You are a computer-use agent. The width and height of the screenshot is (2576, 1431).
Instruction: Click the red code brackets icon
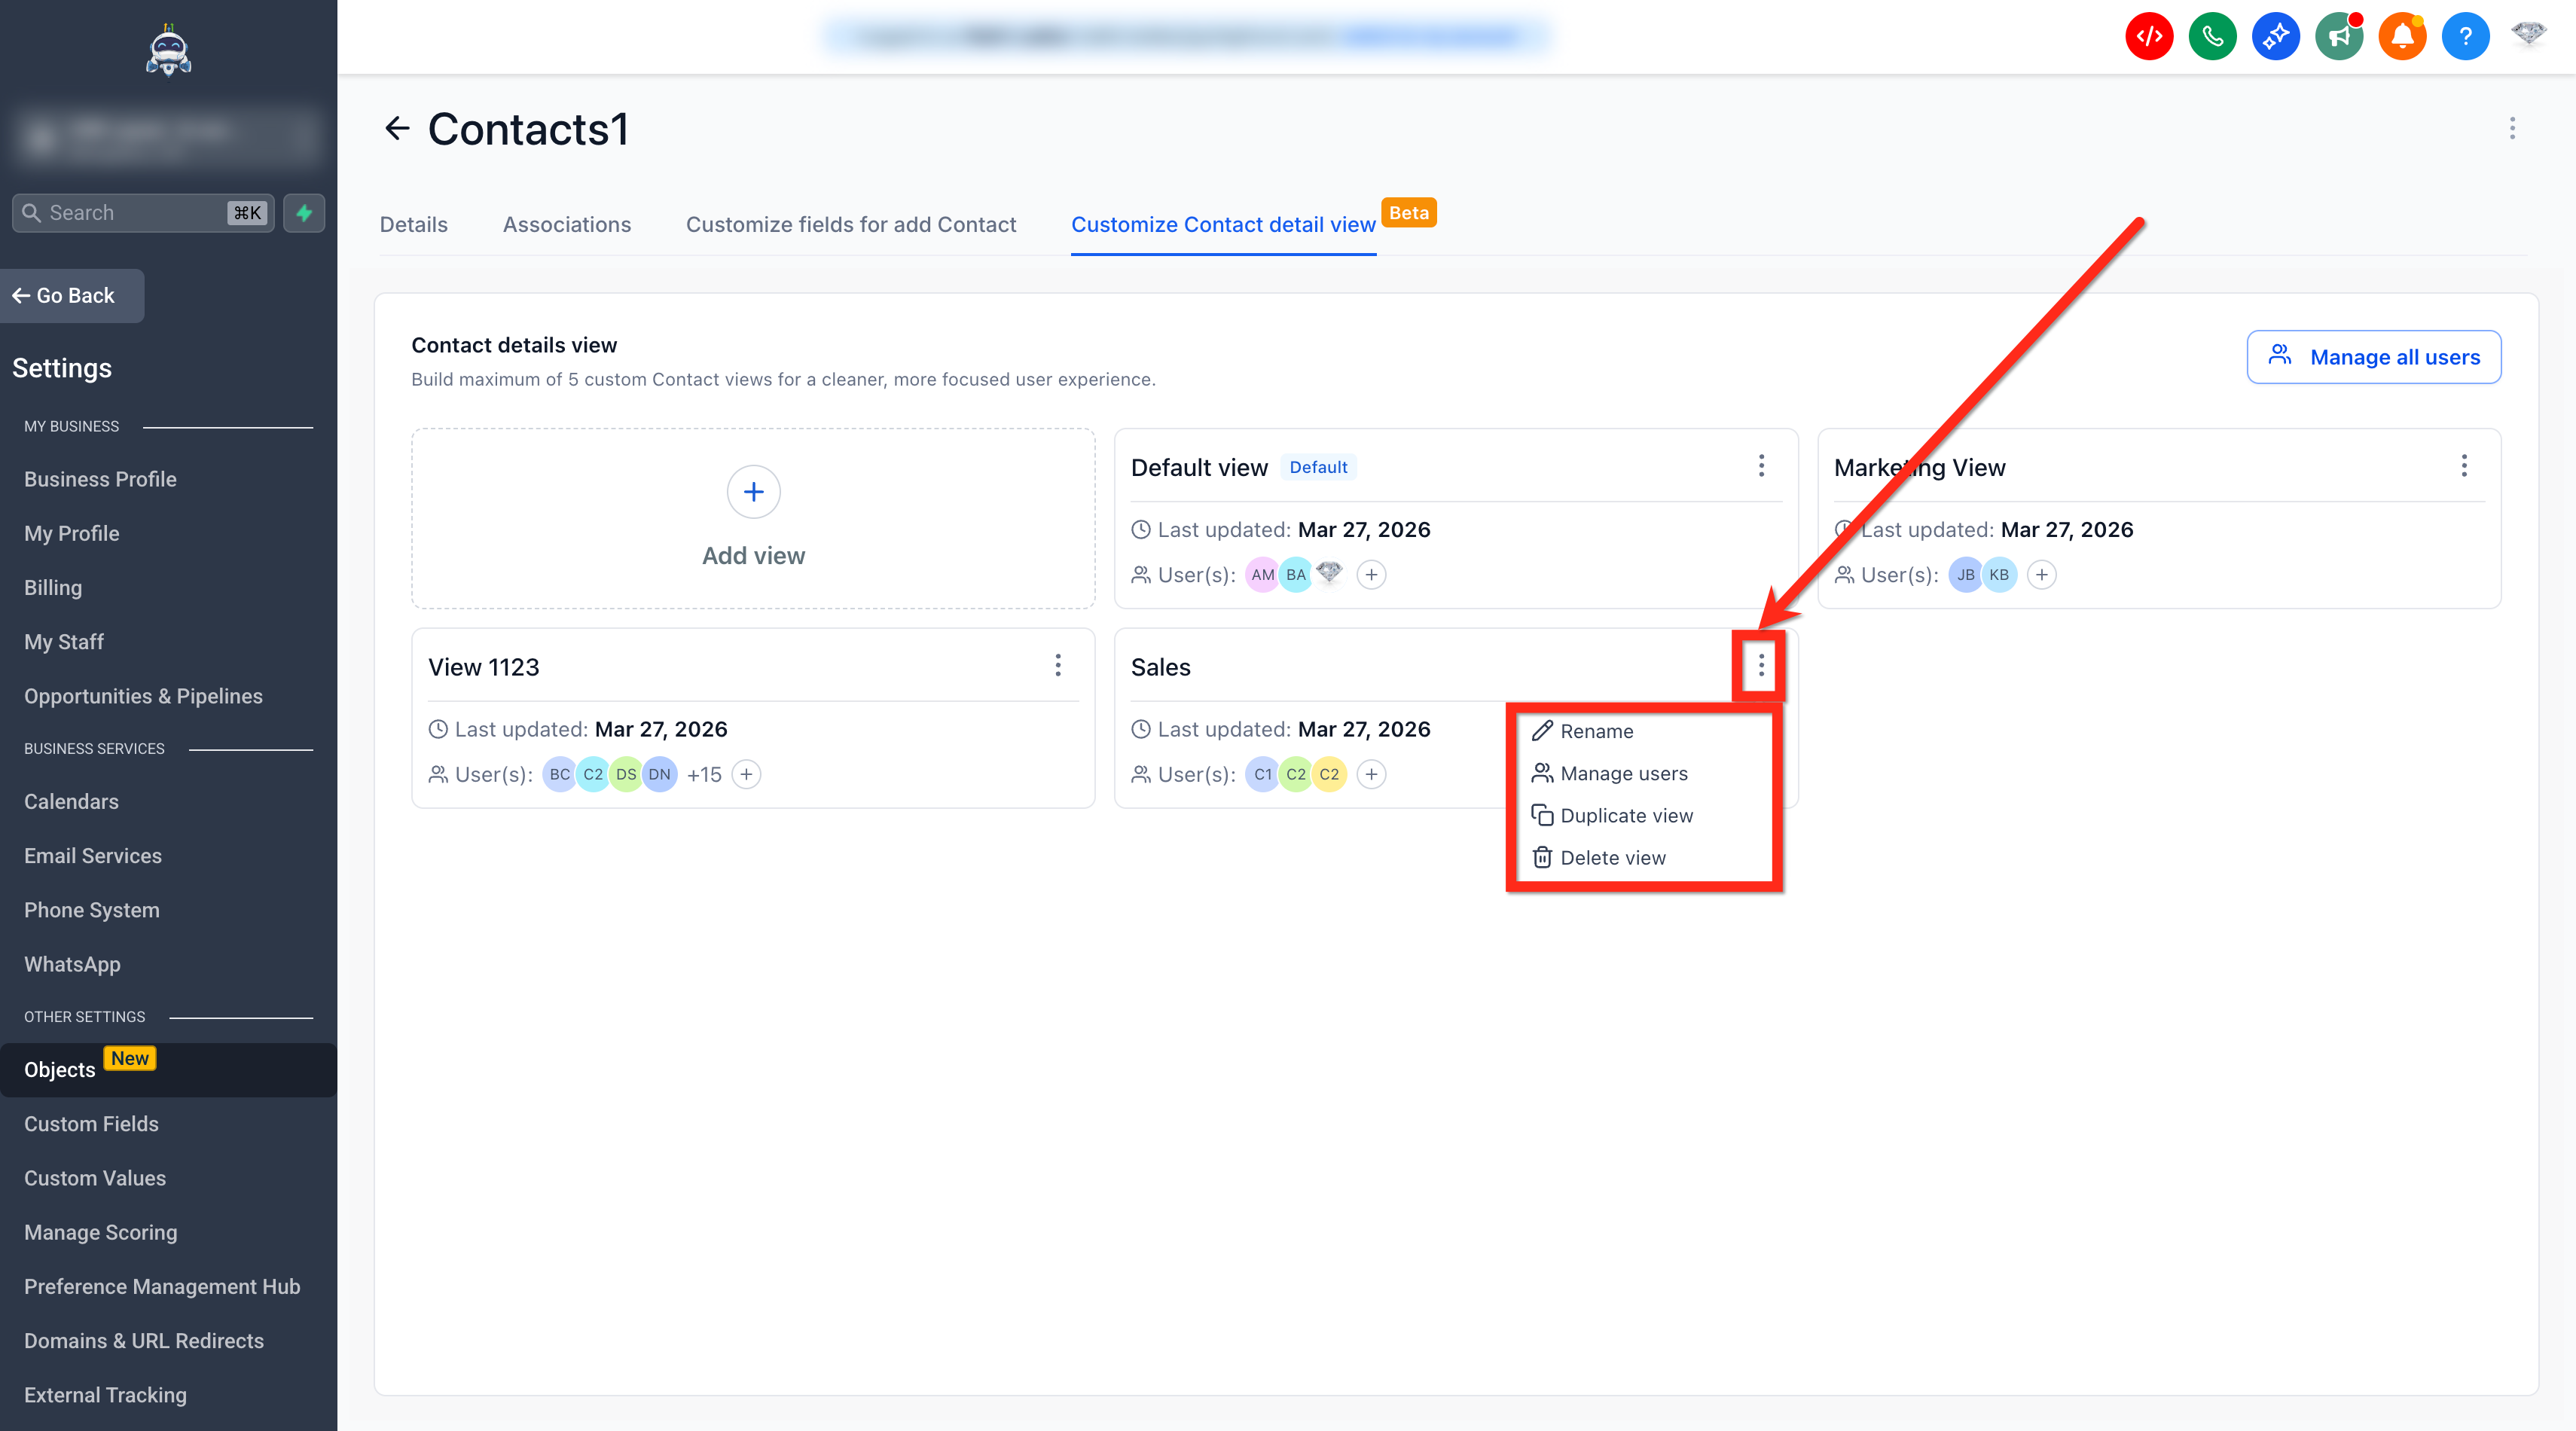(x=2148, y=37)
